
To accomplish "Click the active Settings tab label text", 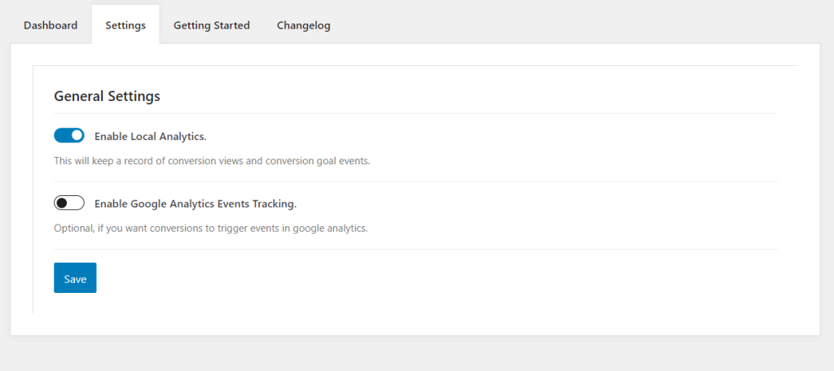I will click(125, 26).
